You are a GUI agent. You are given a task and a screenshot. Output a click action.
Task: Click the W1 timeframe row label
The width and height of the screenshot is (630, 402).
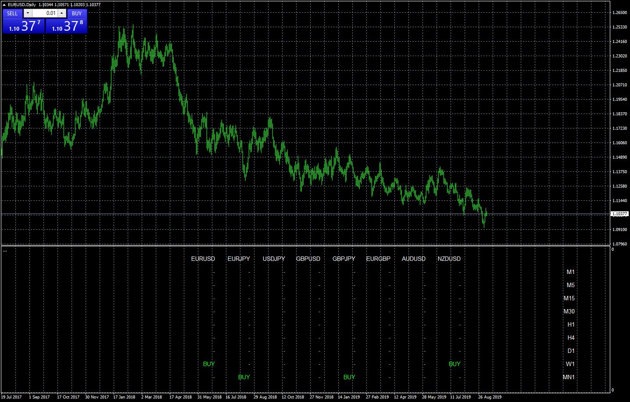pyautogui.click(x=570, y=364)
